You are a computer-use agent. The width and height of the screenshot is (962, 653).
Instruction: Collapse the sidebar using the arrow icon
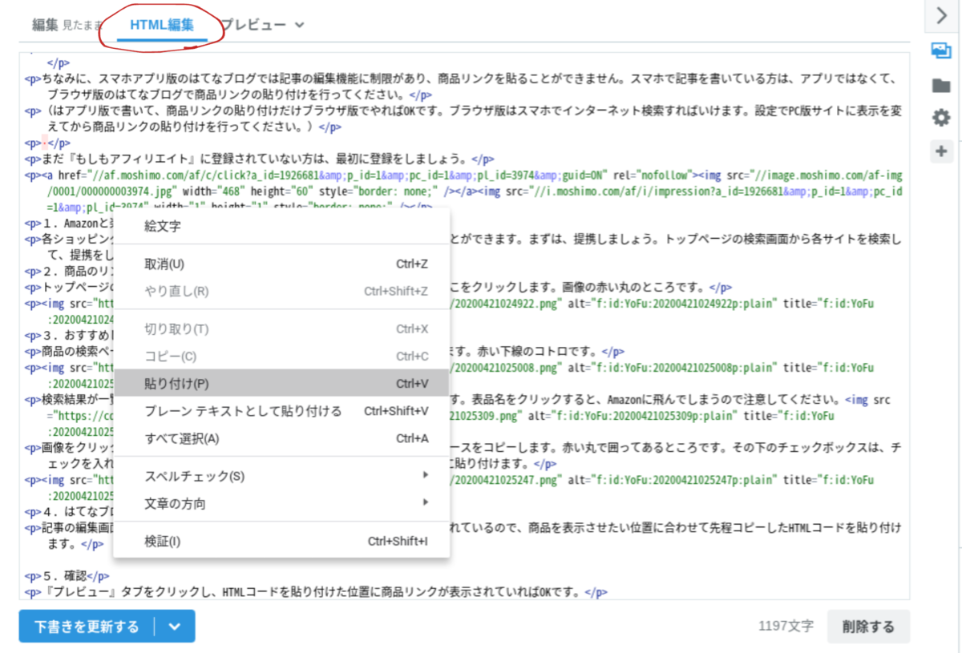(941, 14)
